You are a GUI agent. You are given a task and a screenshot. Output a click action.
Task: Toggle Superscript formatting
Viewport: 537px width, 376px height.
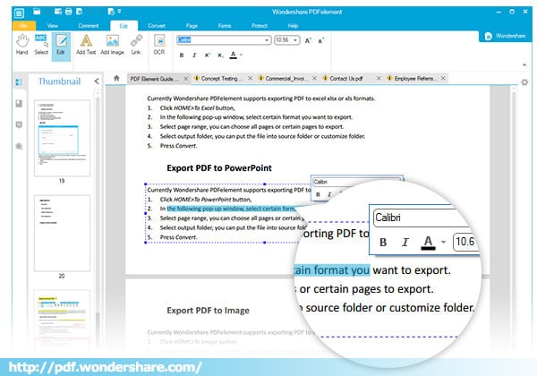click(x=207, y=56)
